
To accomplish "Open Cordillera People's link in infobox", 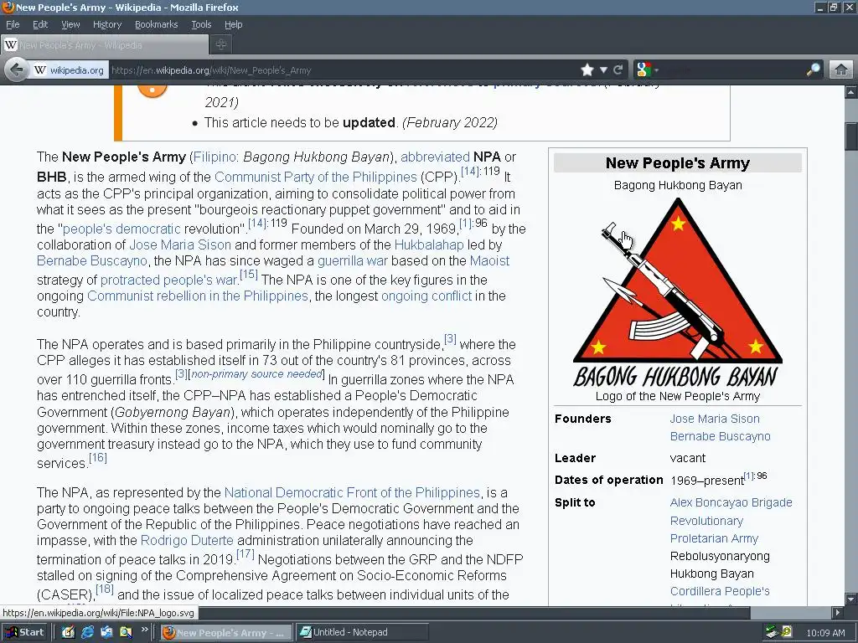I will click(x=720, y=591).
